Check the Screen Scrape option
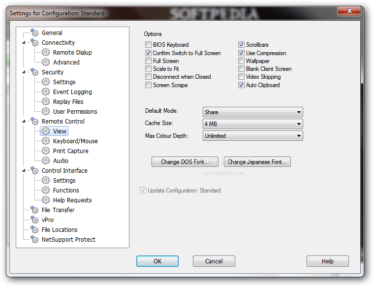This screenshot has height=287, width=374. pyautogui.click(x=148, y=85)
